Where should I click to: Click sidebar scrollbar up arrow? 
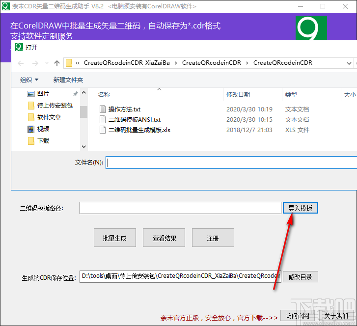(83, 92)
